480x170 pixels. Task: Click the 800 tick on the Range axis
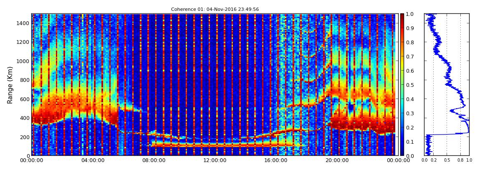[25, 80]
